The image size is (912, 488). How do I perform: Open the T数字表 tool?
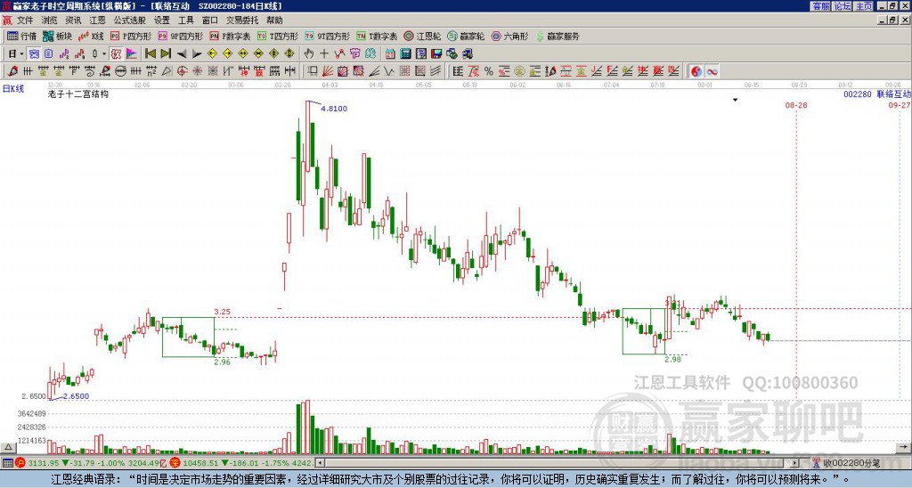click(377, 36)
